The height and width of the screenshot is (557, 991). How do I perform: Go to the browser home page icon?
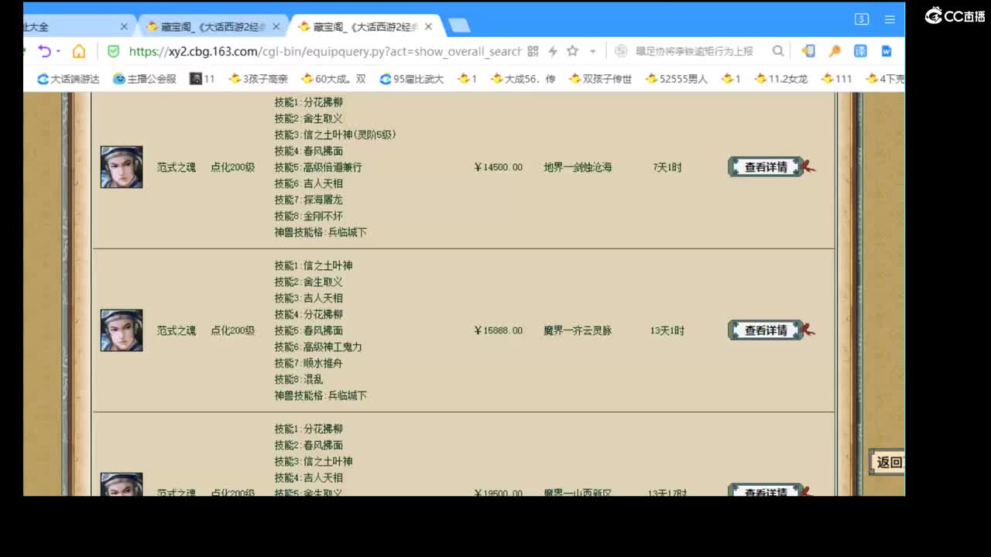[x=79, y=51]
